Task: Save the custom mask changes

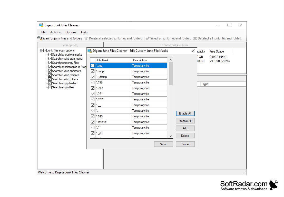Action: (x=163, y=144)
